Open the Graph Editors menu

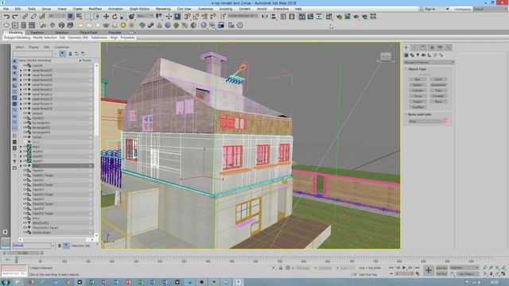coord(140,9)
